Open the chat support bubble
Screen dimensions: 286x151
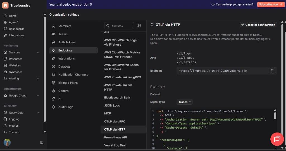[x=277, y=139]
